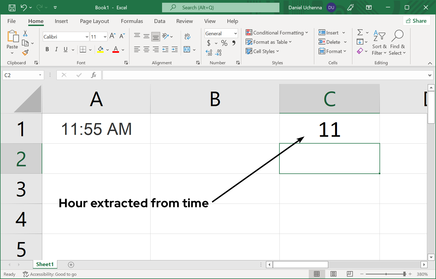This screenshot has height=279, width=436.
Task: Click the AutoSum sigma icon
Action: click(360, 33)
